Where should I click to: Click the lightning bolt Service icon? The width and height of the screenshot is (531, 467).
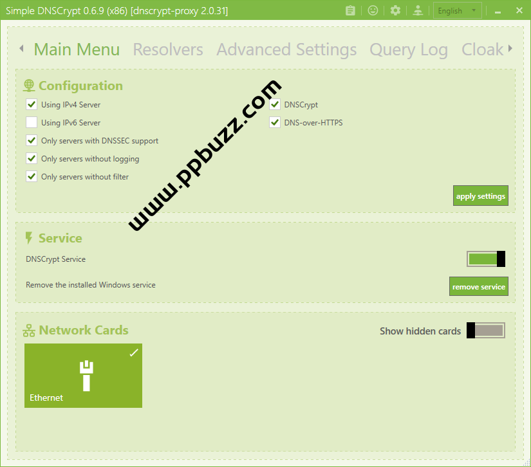(x=29, y=238)
